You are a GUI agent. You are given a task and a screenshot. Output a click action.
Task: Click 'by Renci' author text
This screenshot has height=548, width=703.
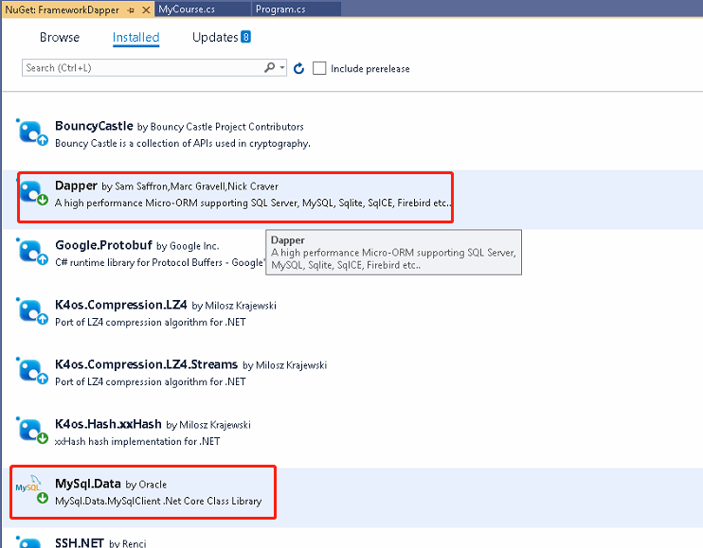tap(127, 543)
